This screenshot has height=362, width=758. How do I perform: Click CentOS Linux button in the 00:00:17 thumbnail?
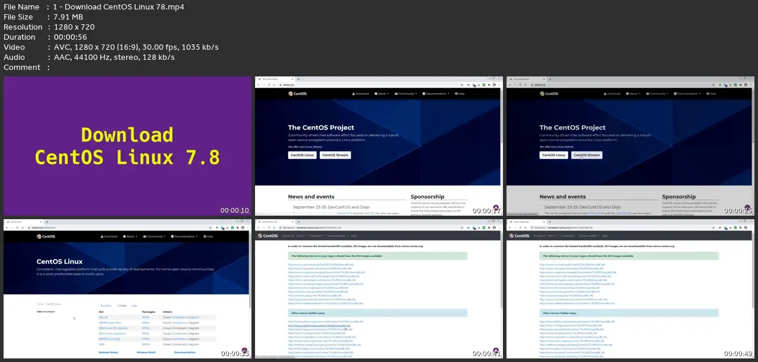pos(302,155)
